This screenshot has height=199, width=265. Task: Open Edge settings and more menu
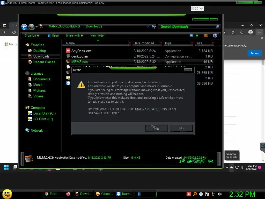(259, 32)
